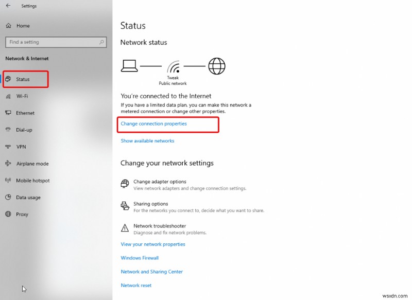This screenshot has height=300, width=412.
Task: Click the Change adapter options icon
Action: coord(125,184)
